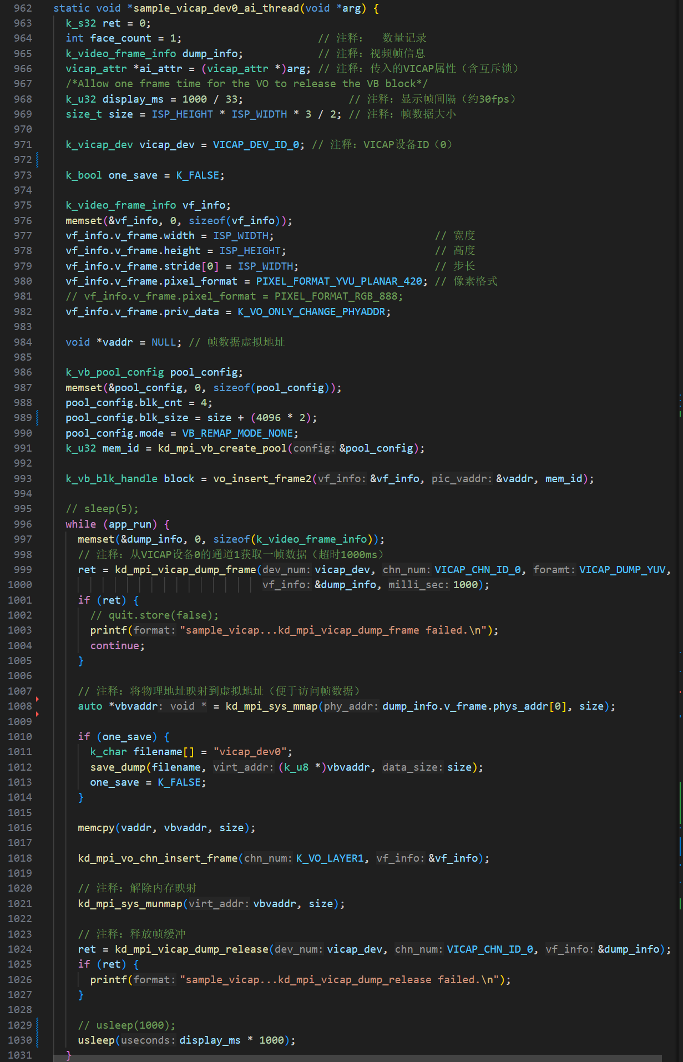Click the change marker beside line 1030
683x1062 pixels.
tap(37, 1040)
